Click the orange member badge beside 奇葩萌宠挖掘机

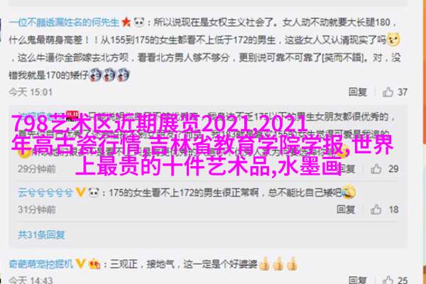coord(94,263)
